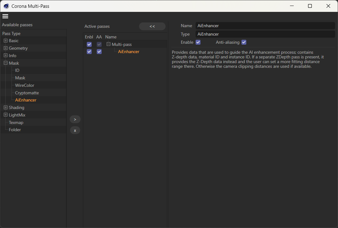Click the Type field showing AiEnhancer
The height and width of the screenshot is (228, 338).
[x=265, y=34]
